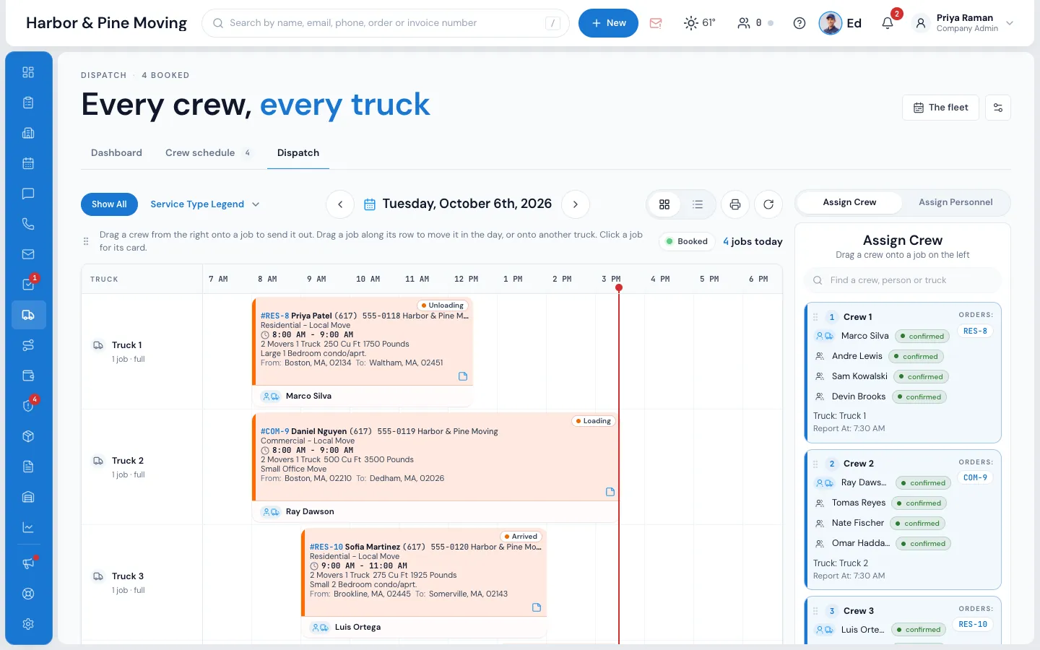The height and width of the screenshot is (650, 1040).
Task: Open the tasks checkbox icon with badge 1
Action: pyautogui.click(x=28, y=285)
